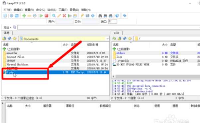The height and width of the screenshot is (123, 200).
Task: Open the site manager document icon
Action: (x=5, y=16)
